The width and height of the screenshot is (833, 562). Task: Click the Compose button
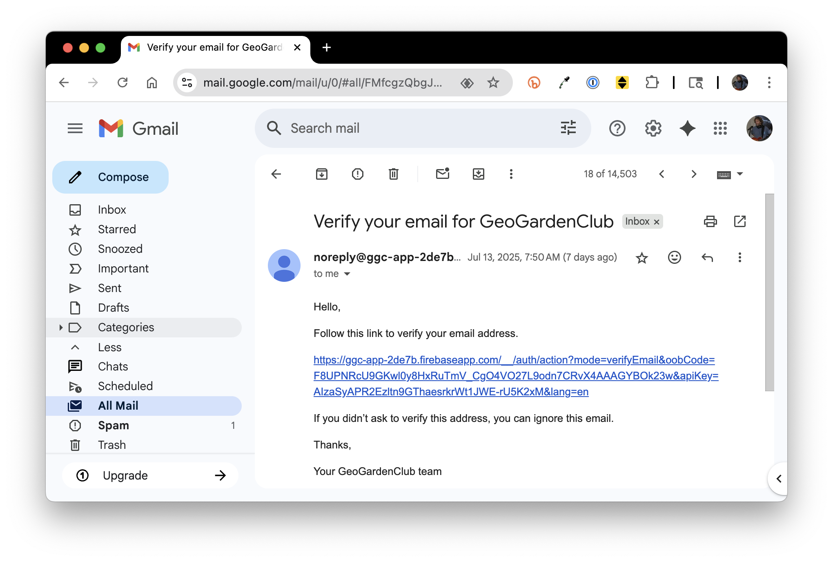click(x=110, y=177)
